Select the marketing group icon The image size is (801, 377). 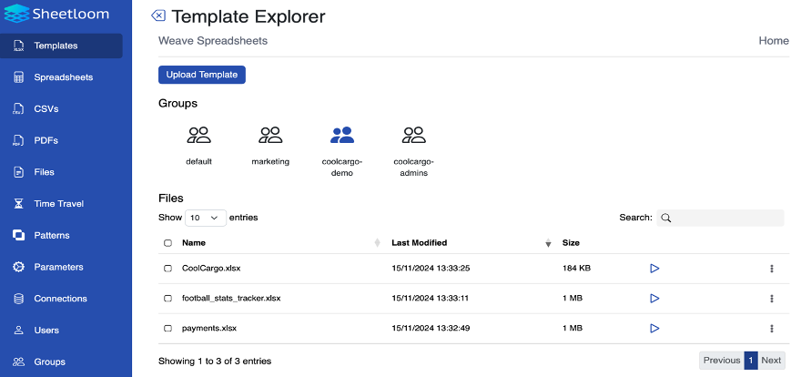pyautogui.click(x=270, y=136)
